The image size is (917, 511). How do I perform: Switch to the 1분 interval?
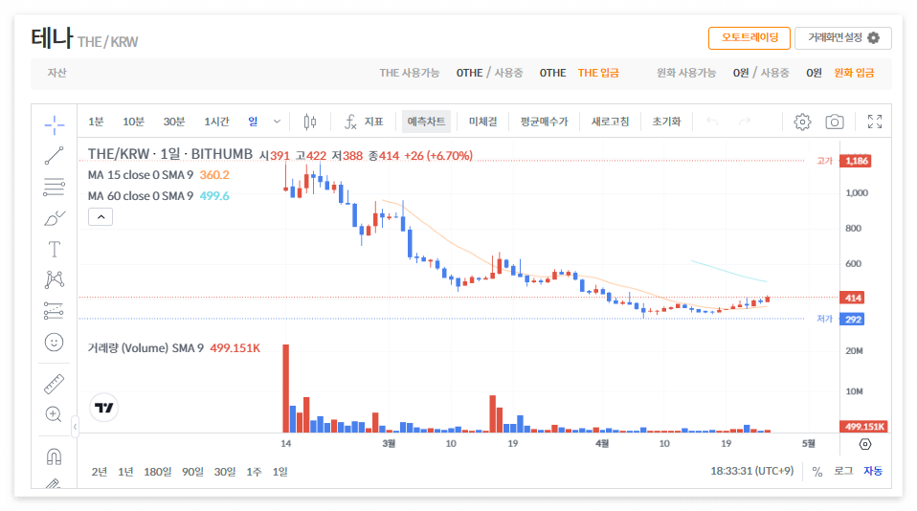coord(96,122)
